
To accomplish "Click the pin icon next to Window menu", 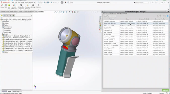I will pyautogui.click(x=34, y=3).
